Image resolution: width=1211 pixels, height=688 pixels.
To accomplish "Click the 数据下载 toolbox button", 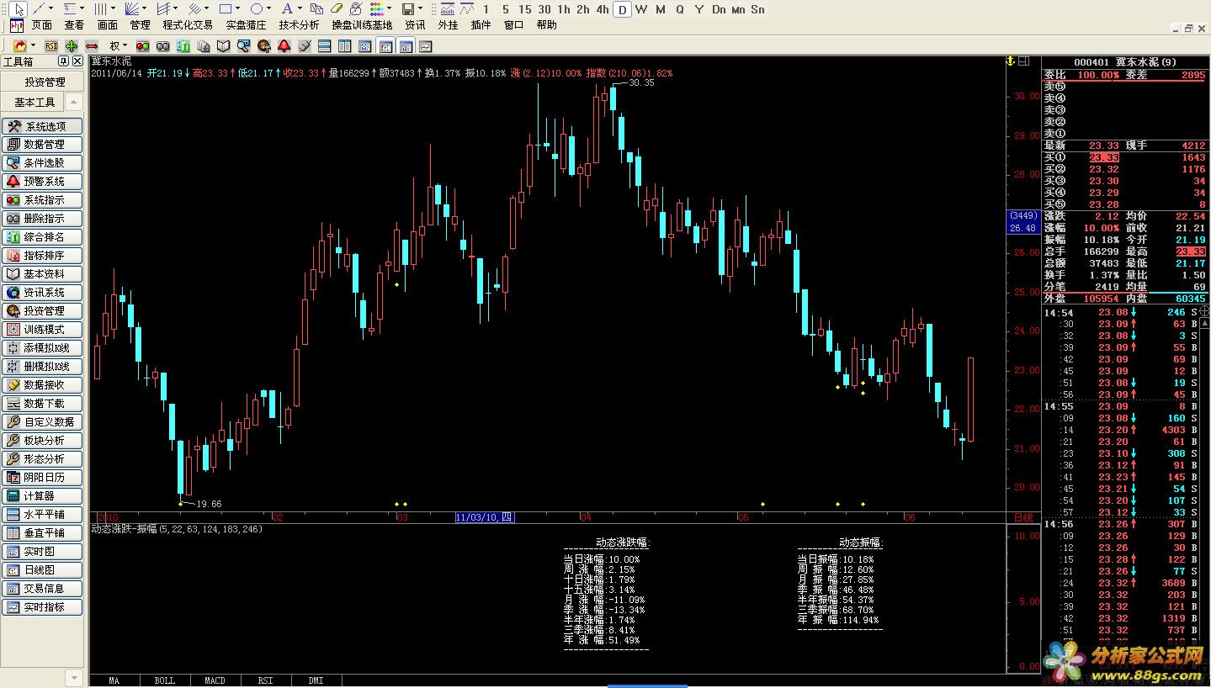I will click(43, 404).
